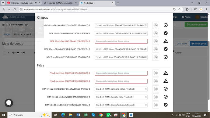Image resolution: width=210 pixels, height=118 pixels.
Task: Click check icon of MDF 15 mm BRANCO TEXTURIZADO
Action: tap(166, 49)
